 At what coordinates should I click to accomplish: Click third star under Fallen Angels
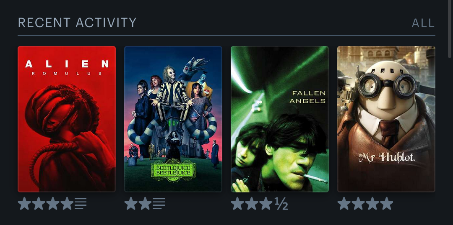[266, 204]
